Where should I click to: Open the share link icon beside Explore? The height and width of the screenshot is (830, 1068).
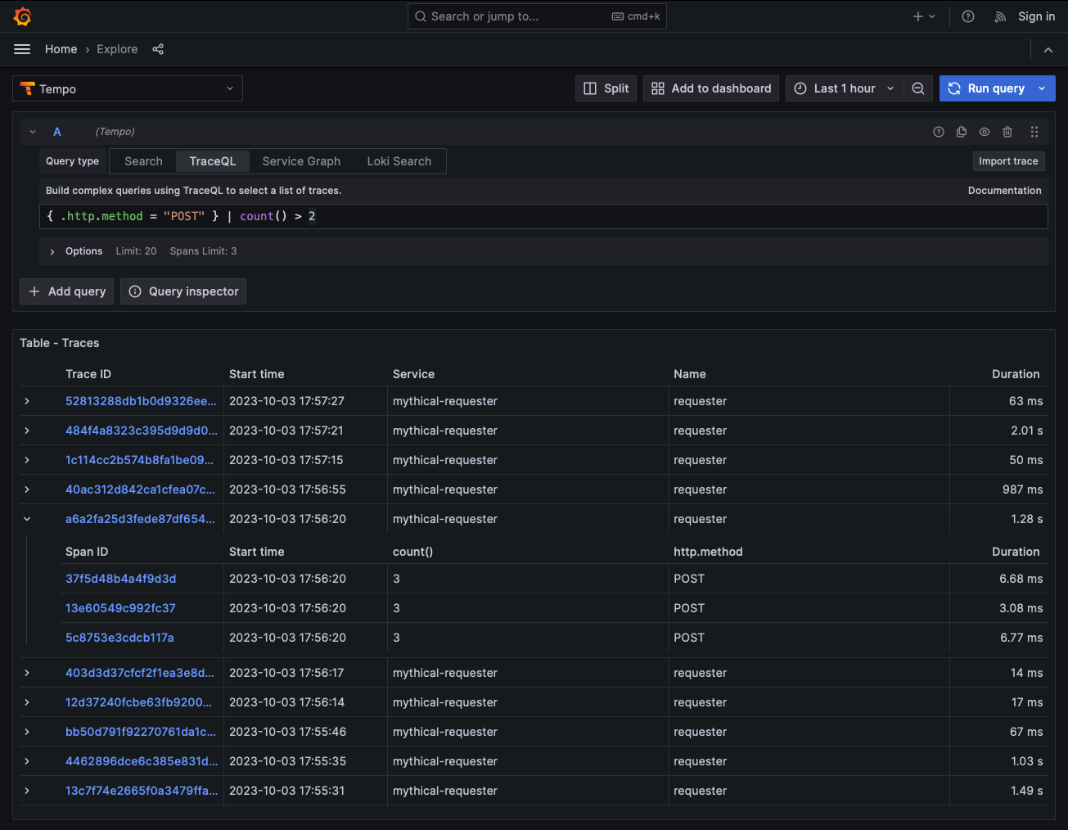pos(157,49)
